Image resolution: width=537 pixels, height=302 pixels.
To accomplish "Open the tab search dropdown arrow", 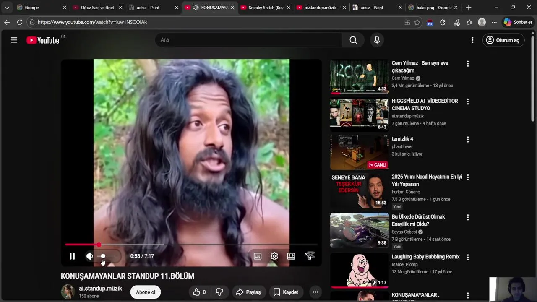I will click(x=7, y=8).
